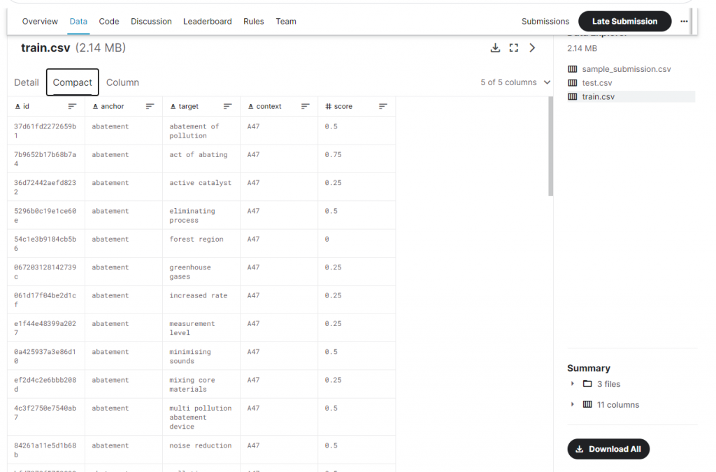
Task: Download train.csv using the download icon
Action: pos(495,48)
